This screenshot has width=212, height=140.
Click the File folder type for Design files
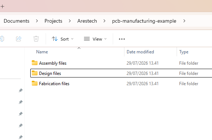(189, 73)
